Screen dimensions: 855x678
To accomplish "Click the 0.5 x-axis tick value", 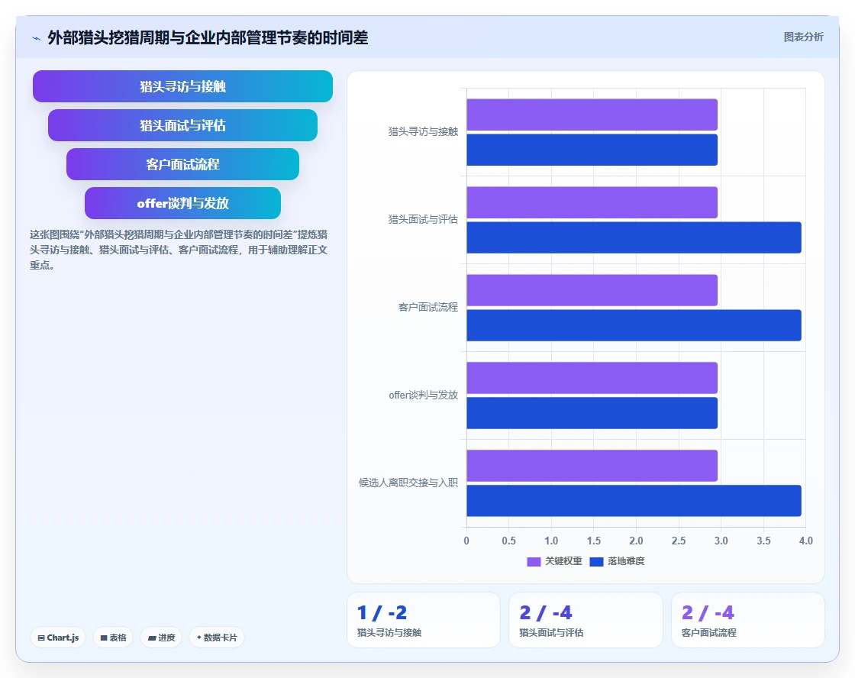I will pyautogui.click(x=508, y=541).
